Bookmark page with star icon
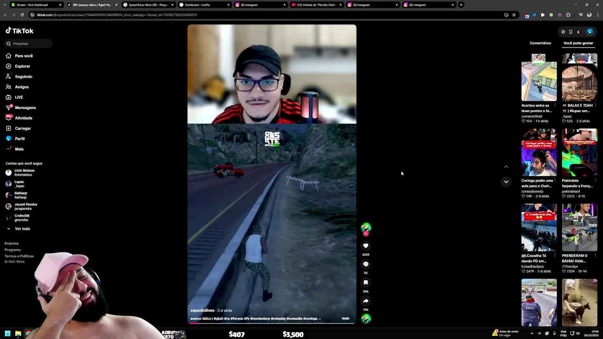This screenshot has height=339, width=603. [x=514, y=15]
